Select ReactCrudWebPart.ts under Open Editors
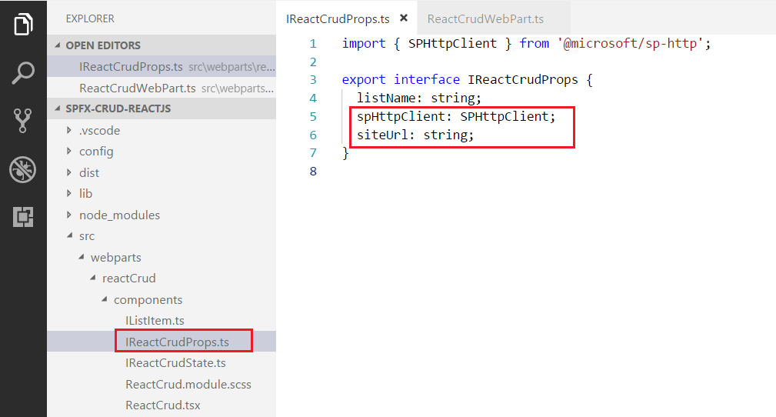 pos(137,88)
